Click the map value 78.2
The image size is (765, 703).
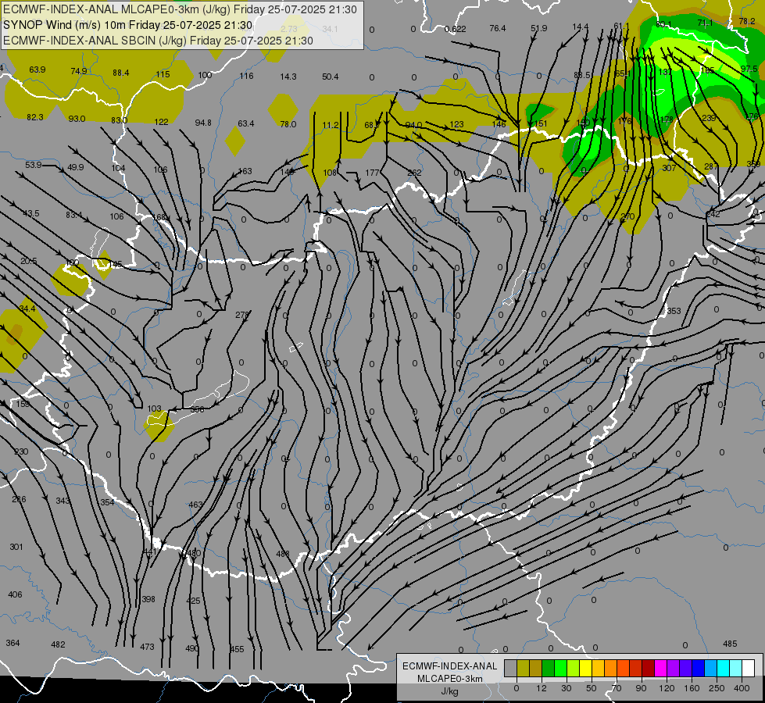747,21
